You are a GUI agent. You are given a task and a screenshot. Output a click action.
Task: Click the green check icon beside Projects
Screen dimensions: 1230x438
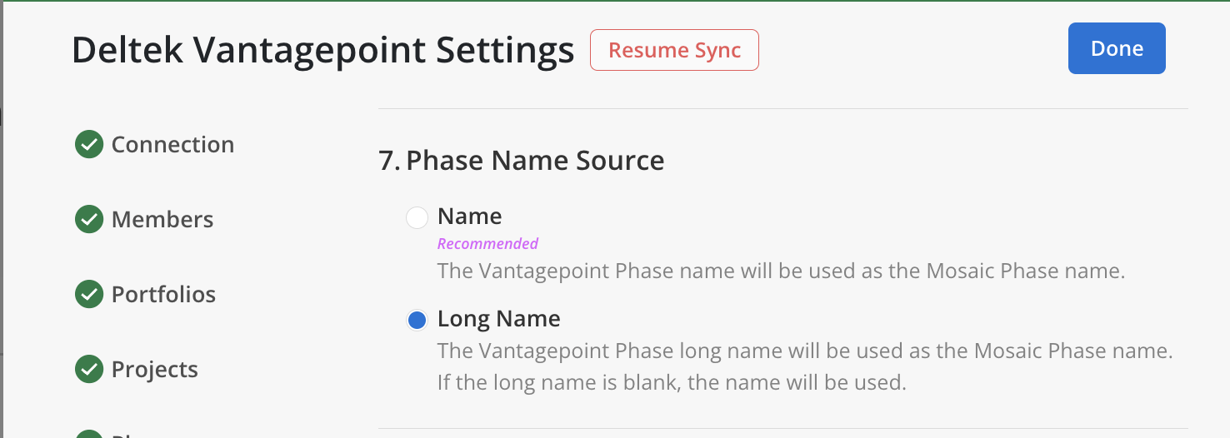[x=89, y=370]
